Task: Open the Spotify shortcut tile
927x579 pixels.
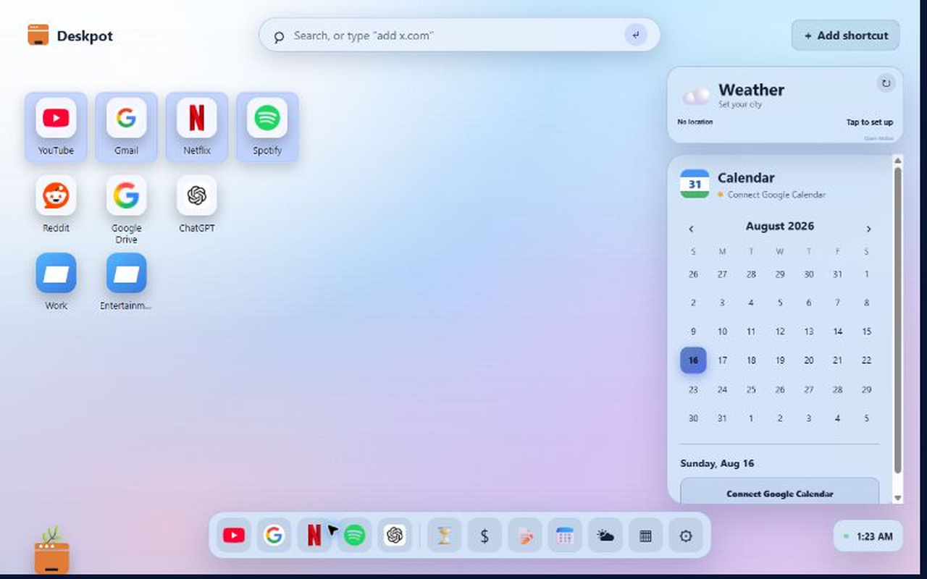Action: pyautogui.click(x=267, y=127)
